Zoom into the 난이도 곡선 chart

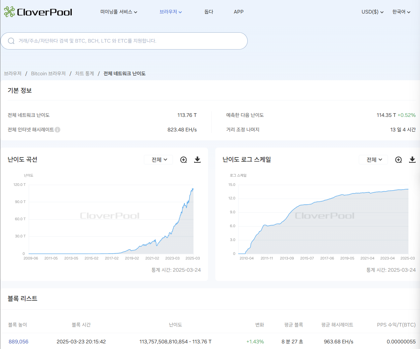[x=184, y=160]
